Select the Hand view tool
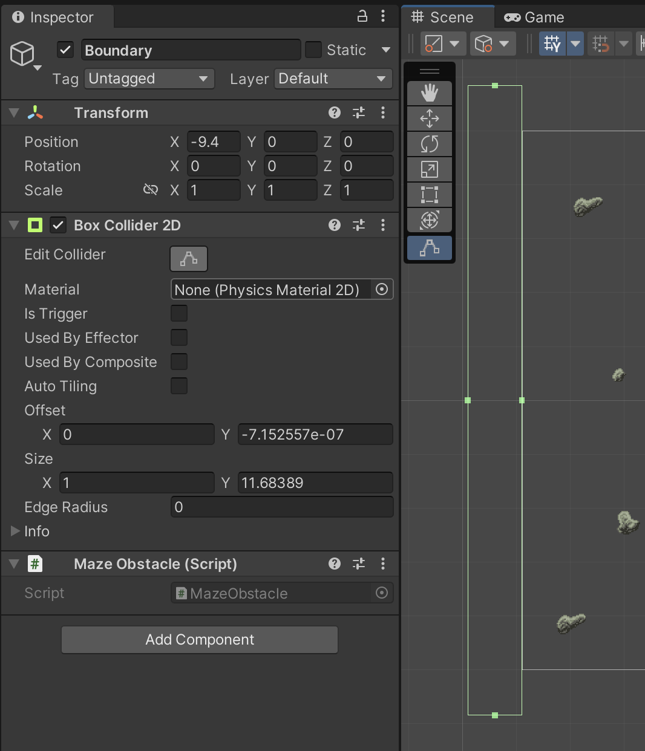Screen dimensions: 645x751 [x=430, y=93]
